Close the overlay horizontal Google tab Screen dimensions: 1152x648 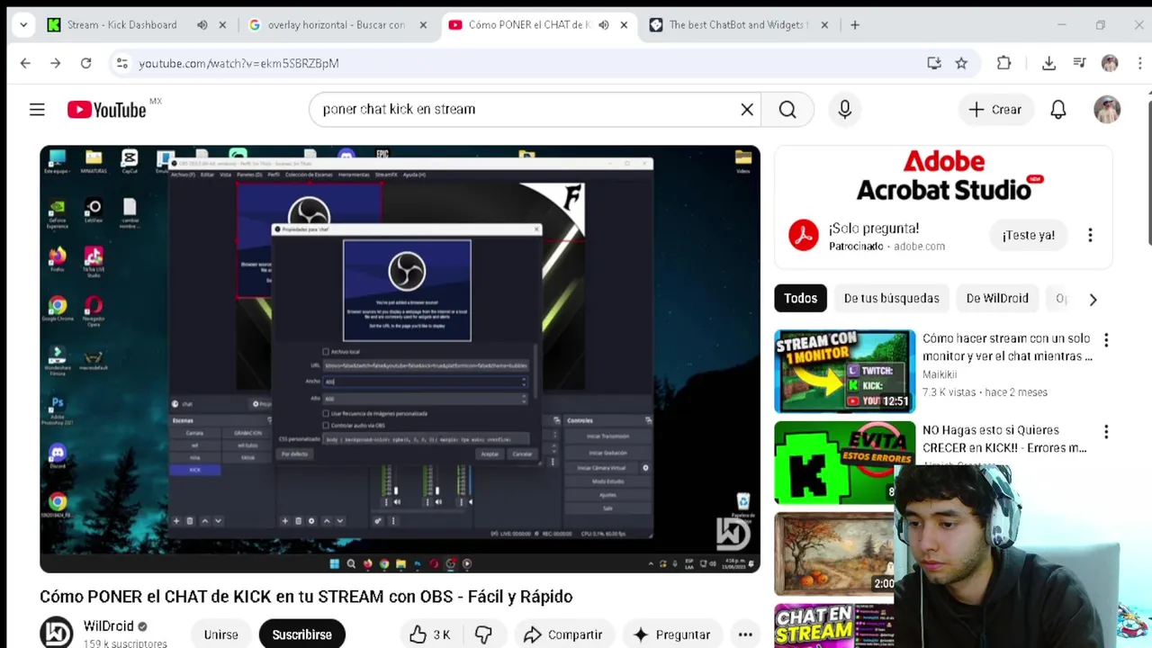[x=423, y=24]
